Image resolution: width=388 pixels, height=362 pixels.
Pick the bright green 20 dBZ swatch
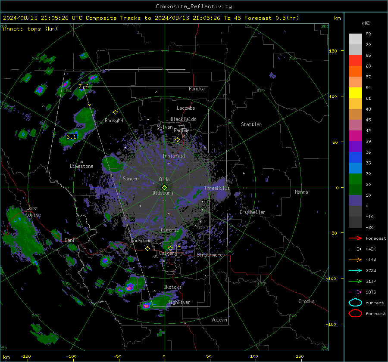[355, 179]
